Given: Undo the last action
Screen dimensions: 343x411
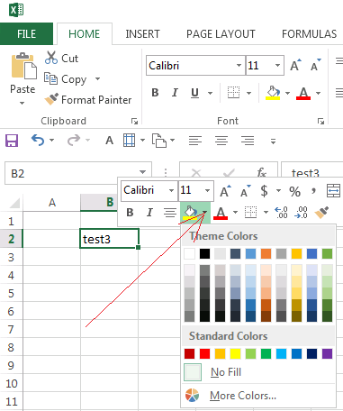Looking at the screenshot, I should coord(38,141).
